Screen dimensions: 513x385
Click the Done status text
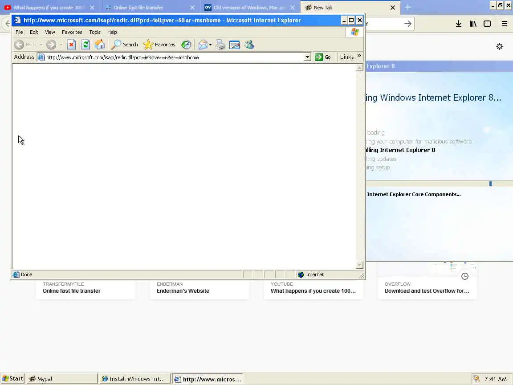tap(27, 274)
